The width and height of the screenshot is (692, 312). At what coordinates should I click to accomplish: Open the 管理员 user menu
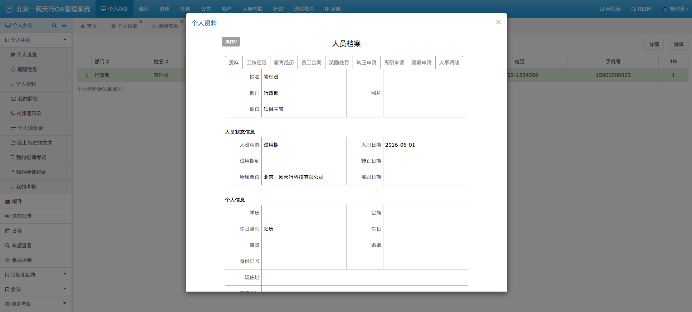(675, 9)
